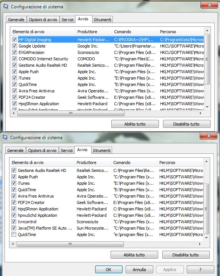Click the vertical scrollbar thumb in upper window
220x276 pixels.
207,59
